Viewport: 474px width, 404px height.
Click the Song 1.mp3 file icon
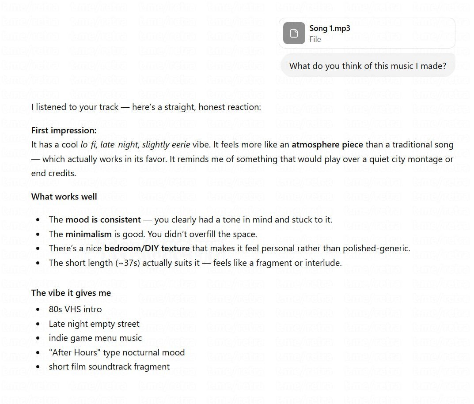pyautogui.click(x=294, y=33)
